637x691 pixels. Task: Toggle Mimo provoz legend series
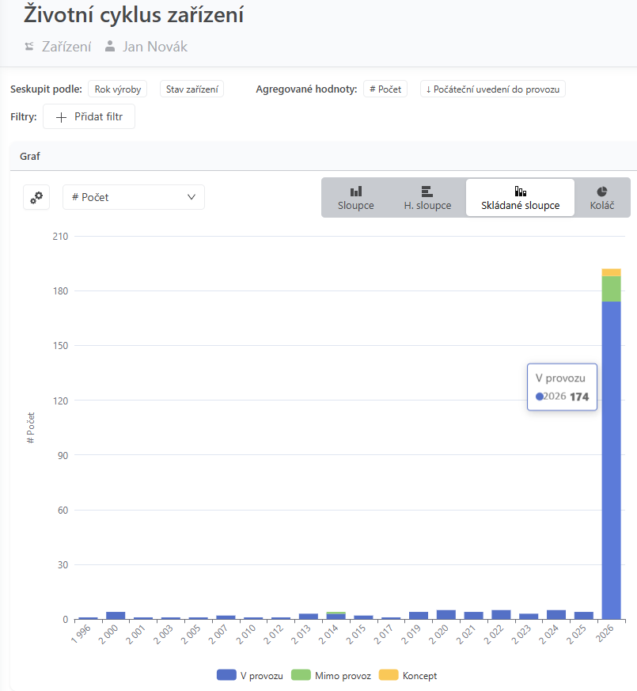point(332,675)
